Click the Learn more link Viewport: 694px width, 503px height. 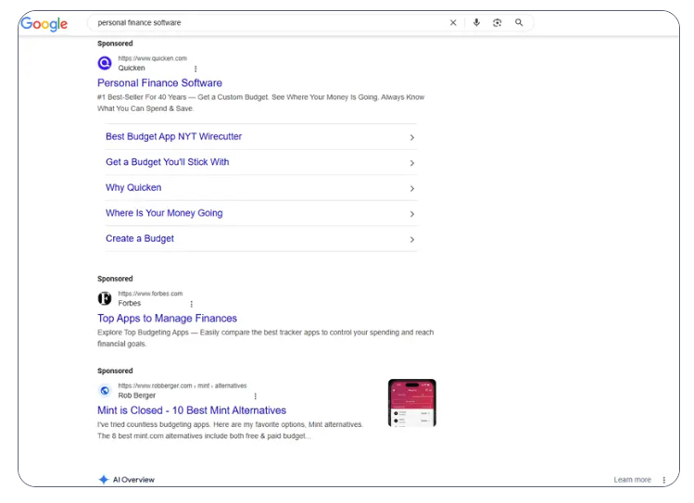coord(632,480)
